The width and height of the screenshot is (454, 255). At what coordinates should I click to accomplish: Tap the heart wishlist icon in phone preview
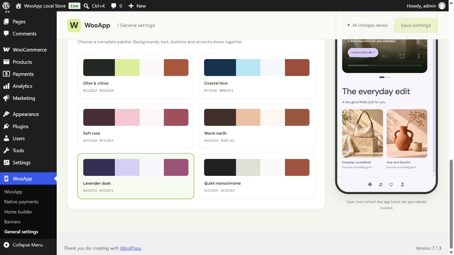coord(391,185)
